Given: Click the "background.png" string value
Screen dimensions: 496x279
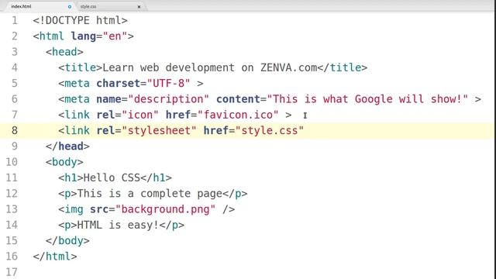Looking at the screenshot, I should 165,209.
